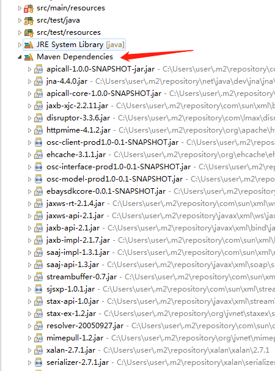Select ebaysdkcore-0.0.1-SNAPSHOT.jar in the tree
275x371 pixels.
[106, 191]
